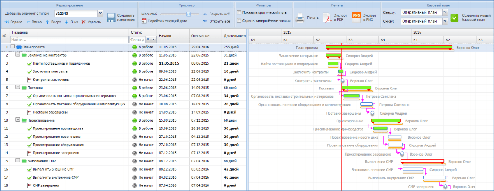Click grey status icon of Контракты заключены row
The image size is (494, 191).
(134, 80)
